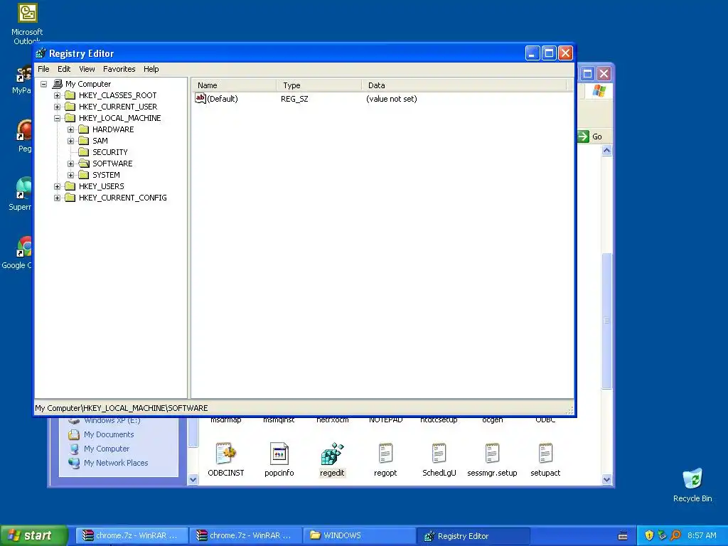
Task: Click the (Default) string value icon
Action: [200, 98]
